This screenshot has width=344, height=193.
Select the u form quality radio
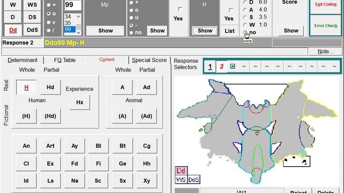[131, 18]
